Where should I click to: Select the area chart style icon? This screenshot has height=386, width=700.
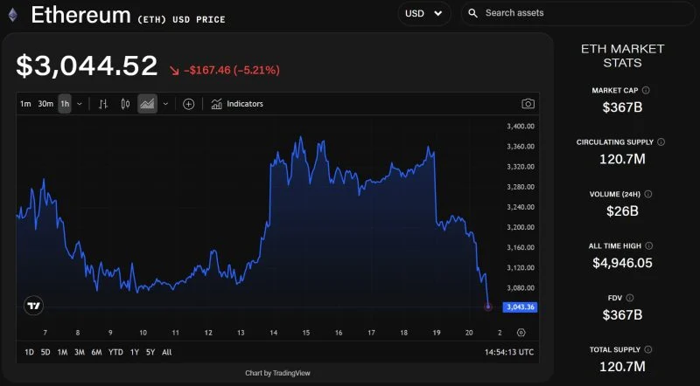pyautogui.click(x=147, y=104)
